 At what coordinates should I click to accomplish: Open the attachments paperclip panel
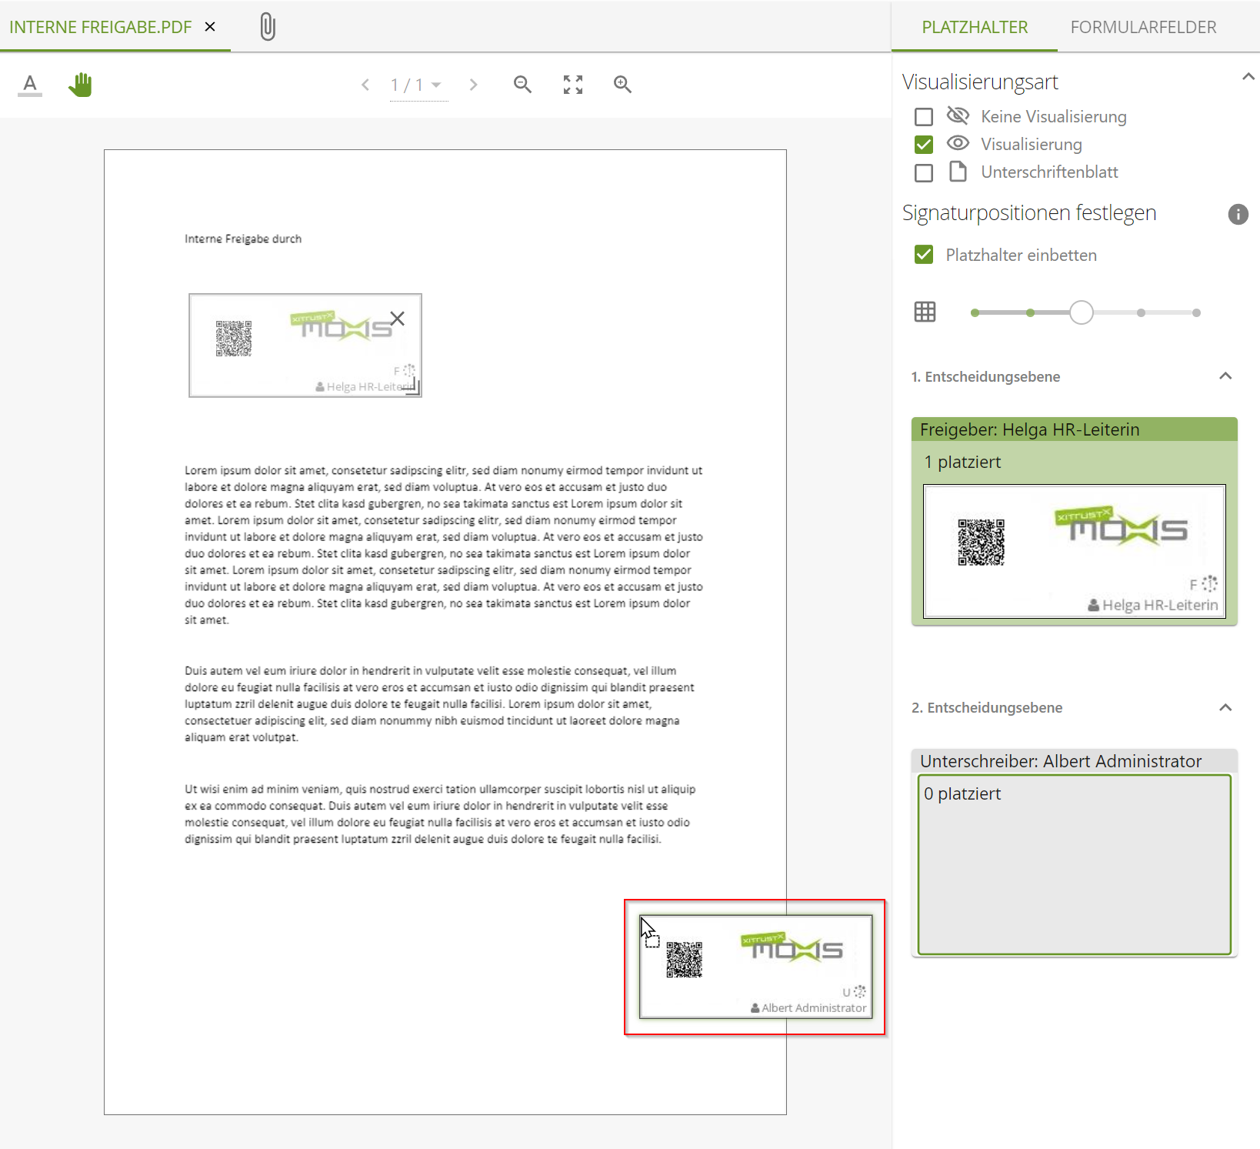(x=267, y=26)
